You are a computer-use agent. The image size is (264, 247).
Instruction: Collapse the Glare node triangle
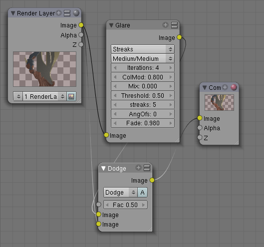(x=111, y=25)
